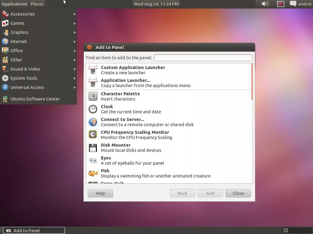Click the applet list scrollbar
Screen dimensions: 313x234
click(252, 82)
